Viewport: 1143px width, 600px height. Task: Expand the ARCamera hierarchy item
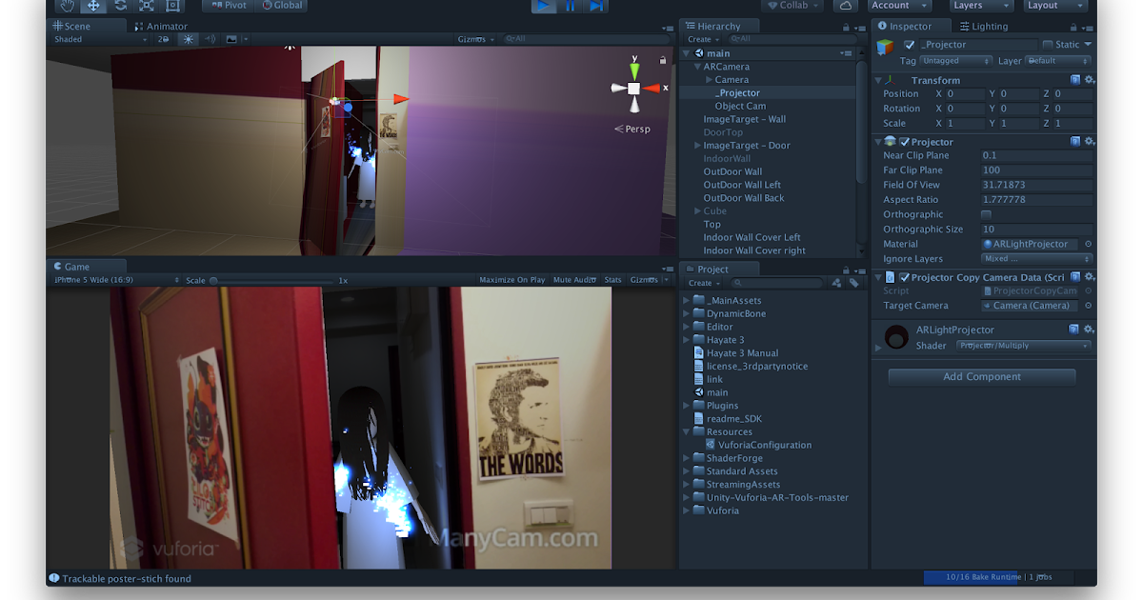[x=698, y=66]
